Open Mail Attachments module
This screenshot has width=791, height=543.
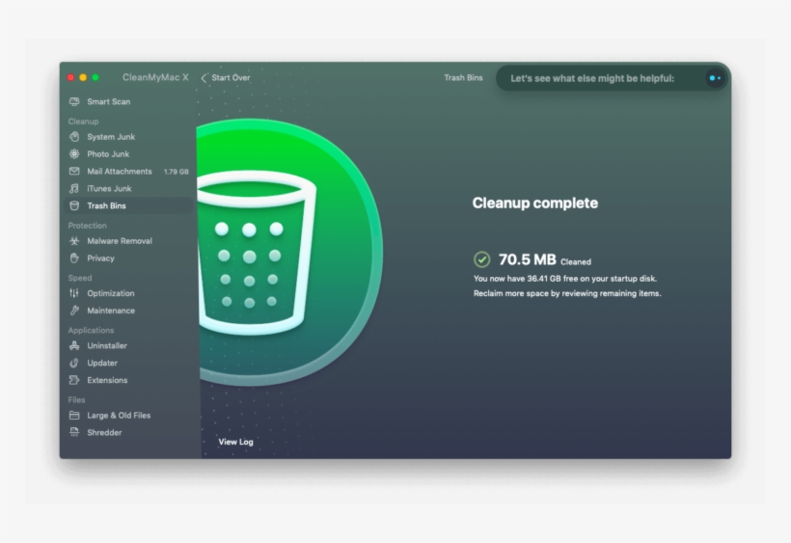128,171
